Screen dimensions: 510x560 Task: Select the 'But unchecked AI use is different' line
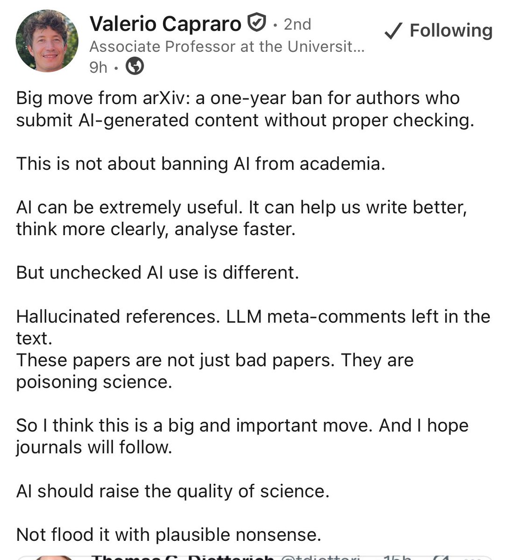pyautogui.click(x=157, y=273)
